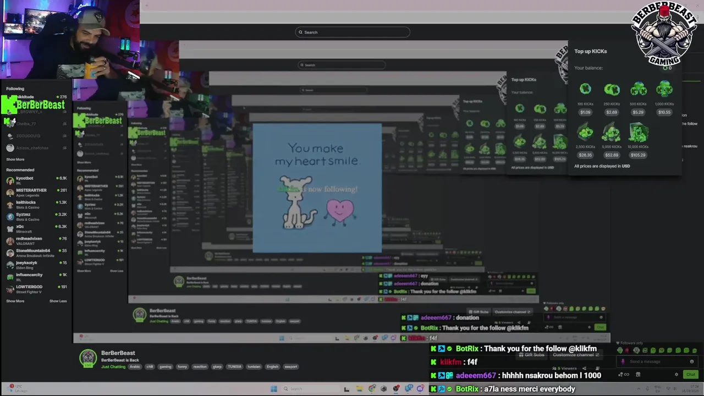Open influencercity recommended channel
The height and width of the screenshot is (396, 704).
36,277
